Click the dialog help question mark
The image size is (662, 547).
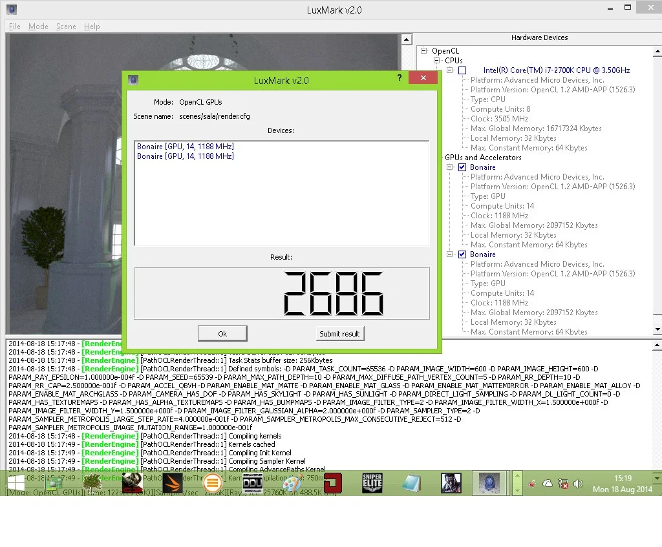point(400,77)
